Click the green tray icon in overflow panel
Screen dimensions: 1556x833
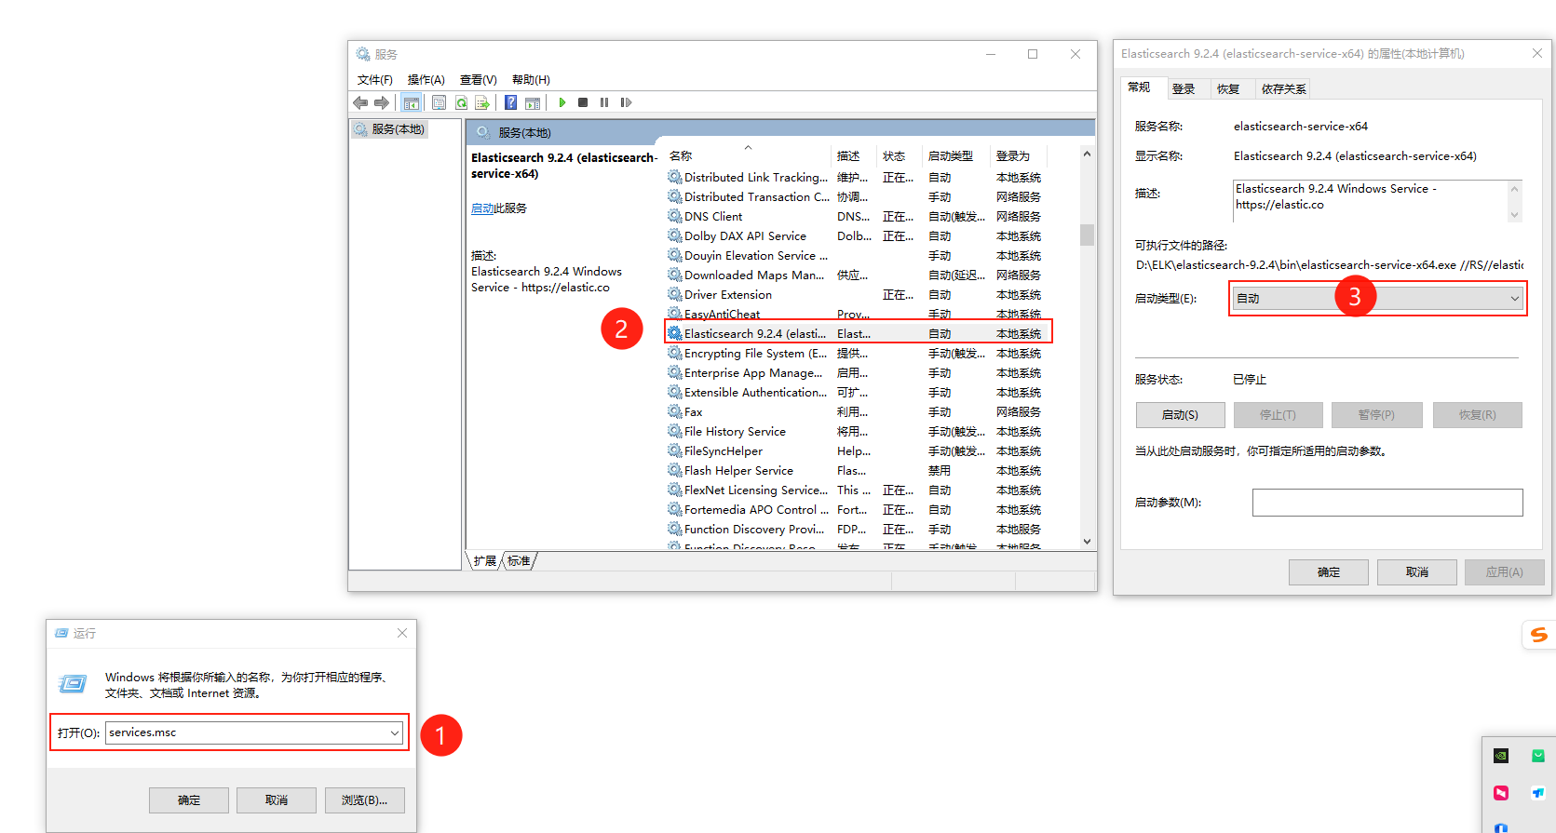coord(1538,756)
